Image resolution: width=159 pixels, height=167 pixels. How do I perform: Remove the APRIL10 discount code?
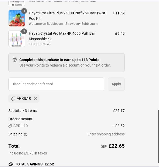click(35, 99)
